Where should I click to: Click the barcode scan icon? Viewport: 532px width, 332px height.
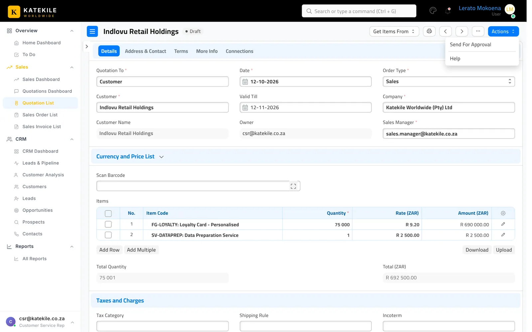[x=293, y=186]
